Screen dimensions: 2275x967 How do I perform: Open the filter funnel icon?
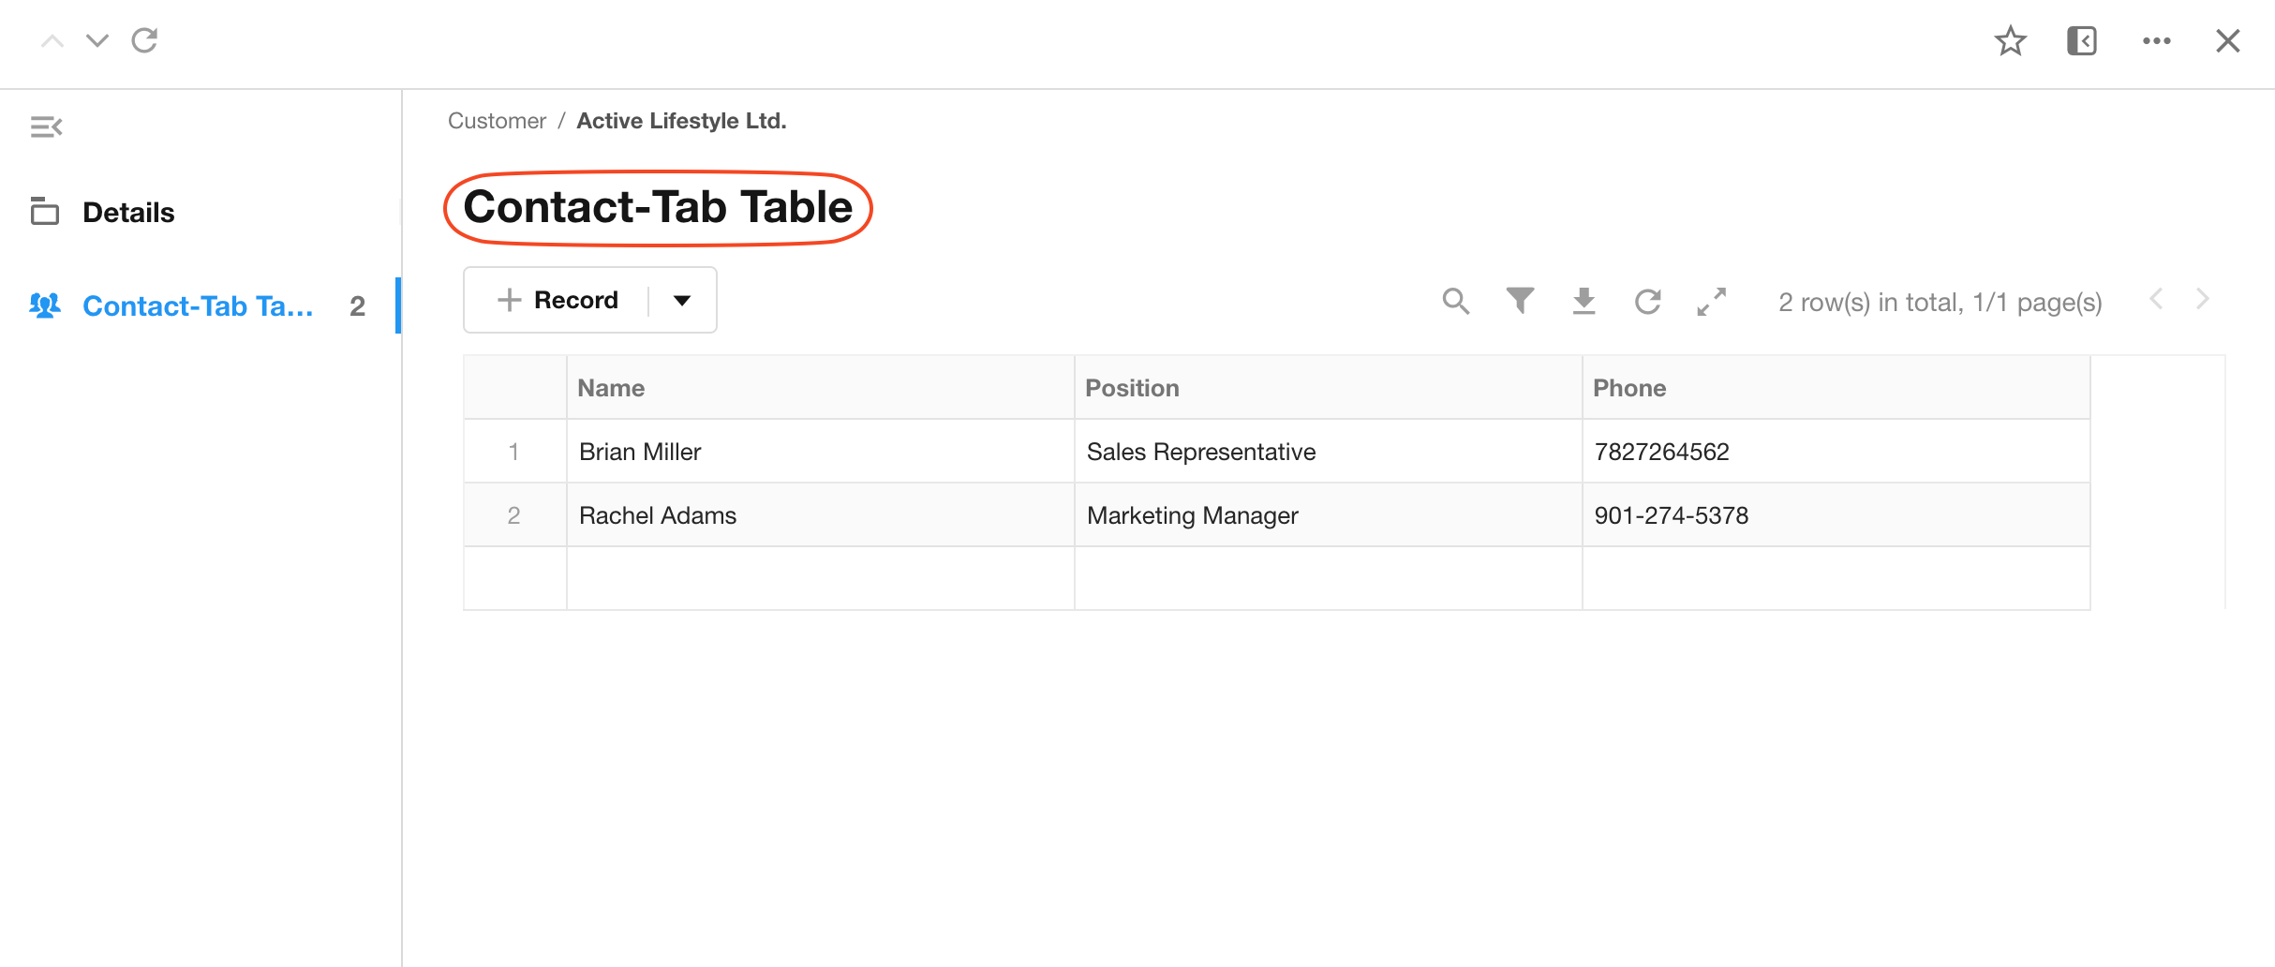[x=1520, y=301]
